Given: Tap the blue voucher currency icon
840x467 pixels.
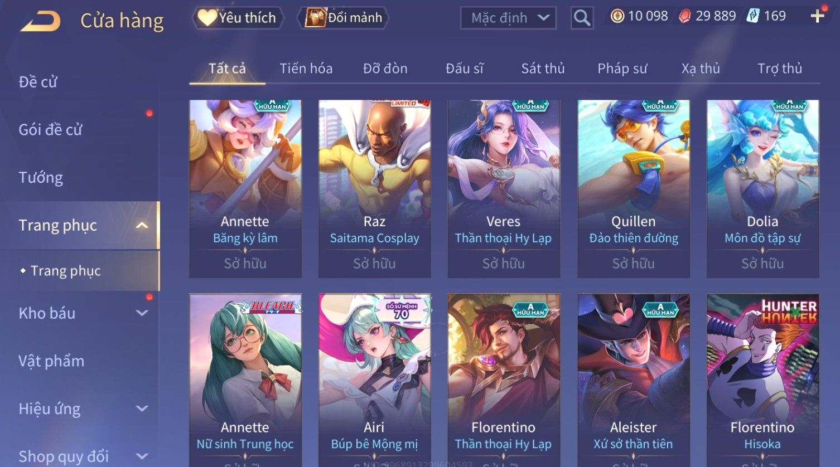Looking at the screenshot, I should pos(752,16).
